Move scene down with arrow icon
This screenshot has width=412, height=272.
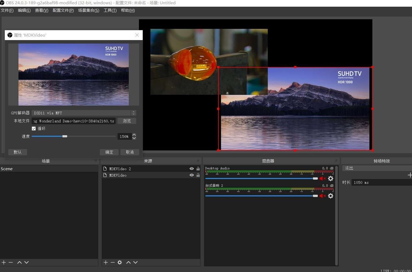27,262
